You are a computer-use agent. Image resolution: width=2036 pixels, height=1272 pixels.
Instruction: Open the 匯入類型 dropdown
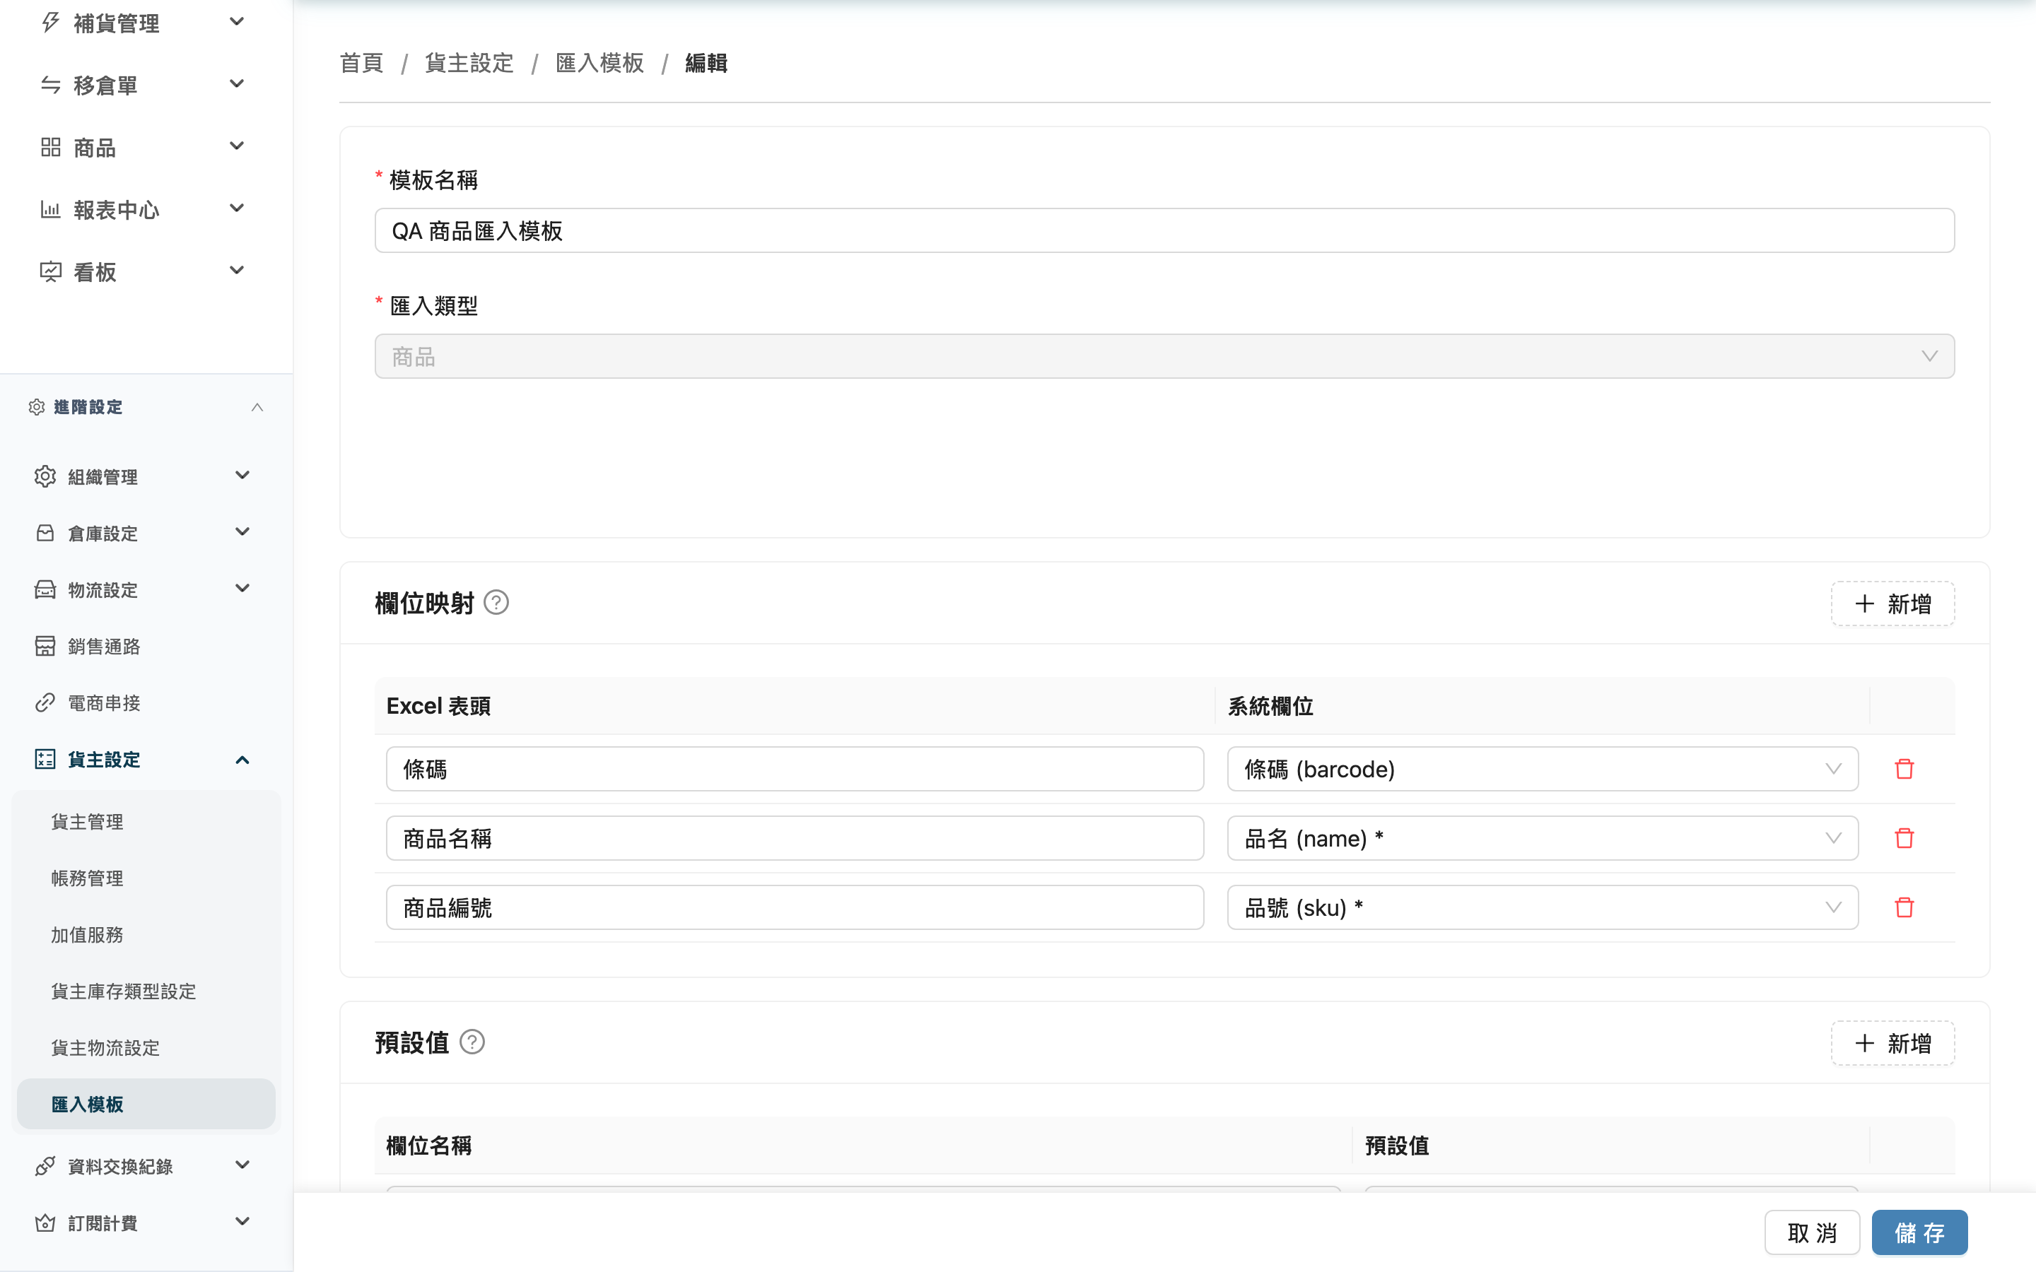1164,357
